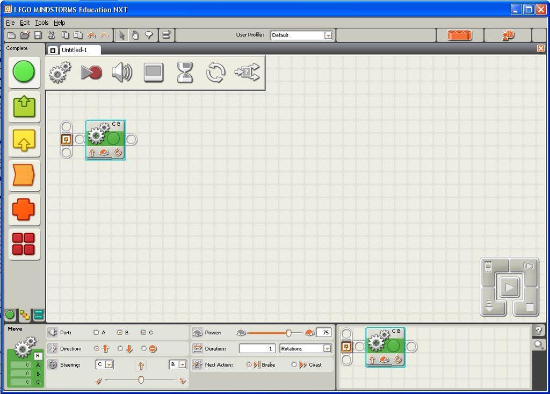
Task: Open the Sensor palette yellow icon
Action: 24,140
